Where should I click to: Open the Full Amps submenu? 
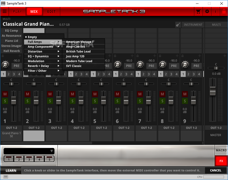coord(43,42)
